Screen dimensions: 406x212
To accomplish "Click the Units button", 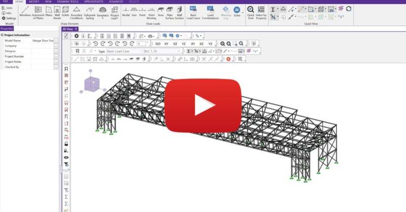I will click(8, 8).
